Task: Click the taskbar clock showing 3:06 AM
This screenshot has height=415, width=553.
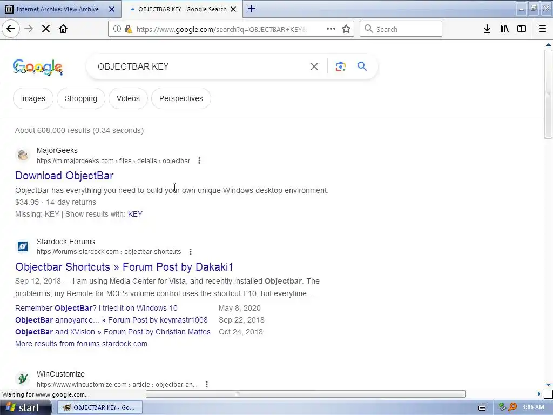Action: pos(533,407)
